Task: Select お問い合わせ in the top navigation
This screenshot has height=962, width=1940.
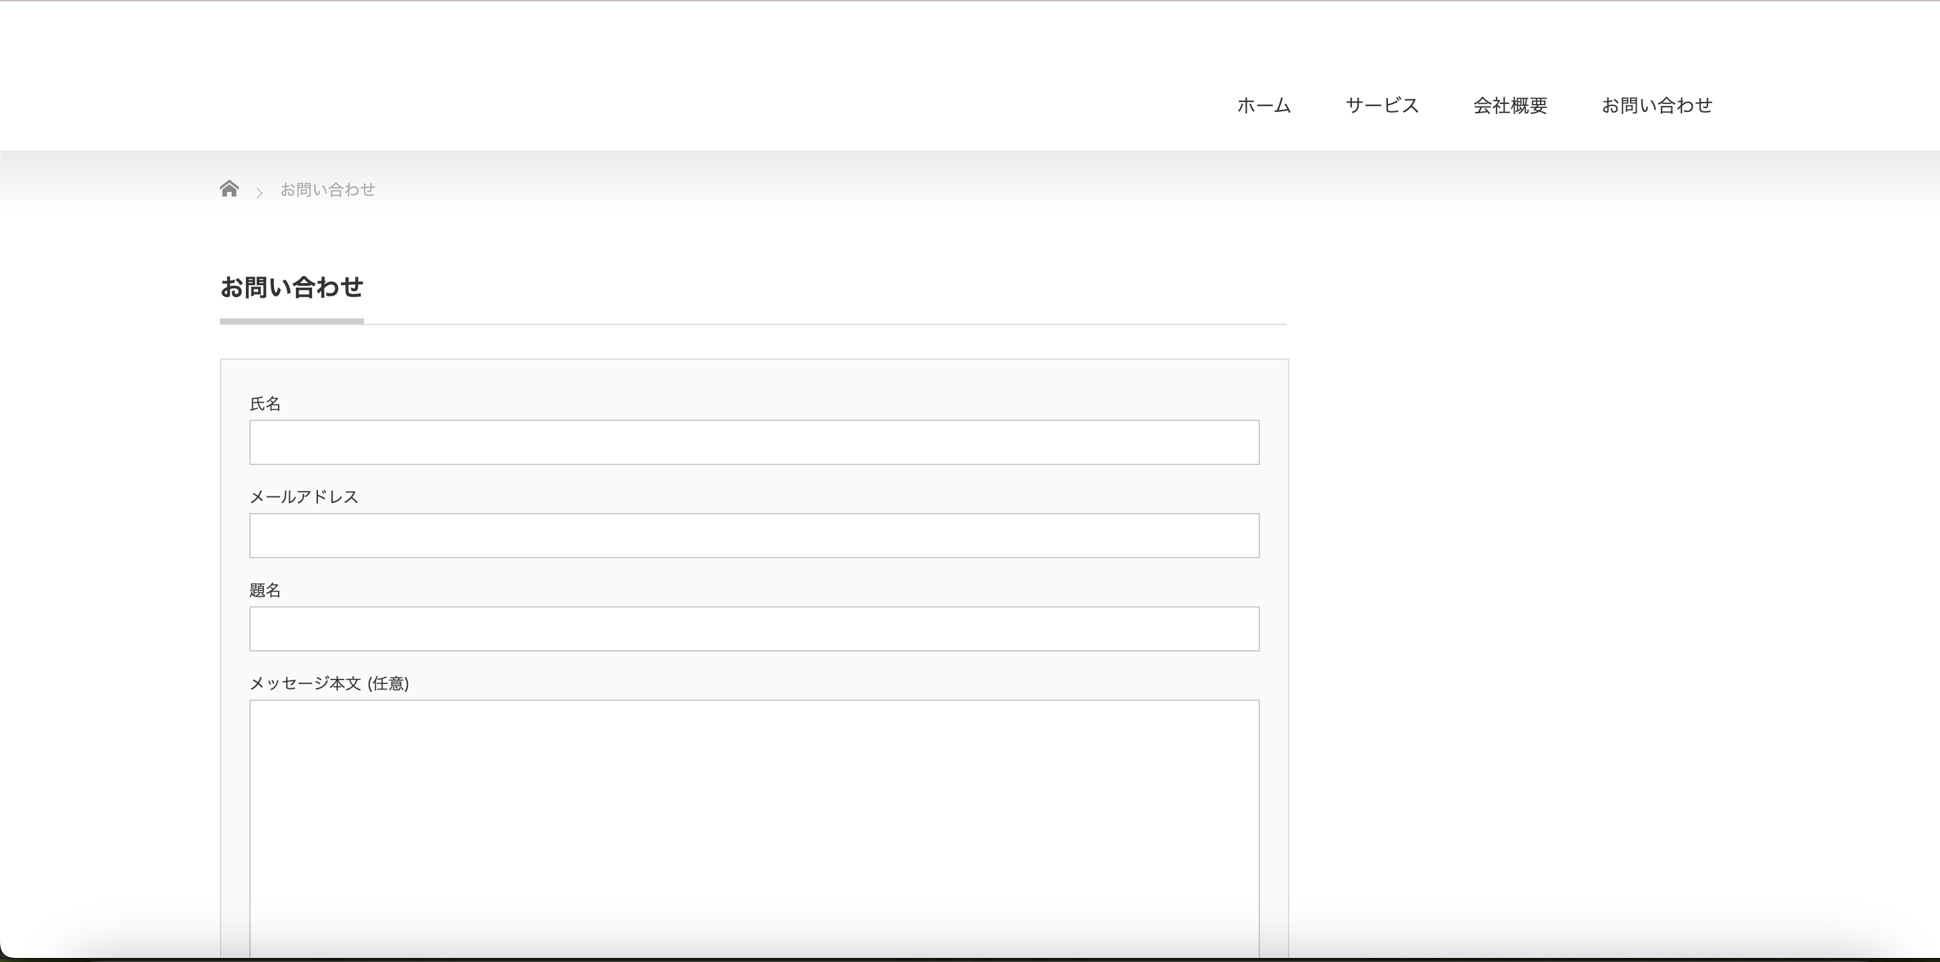Action: pos(1657,105)
